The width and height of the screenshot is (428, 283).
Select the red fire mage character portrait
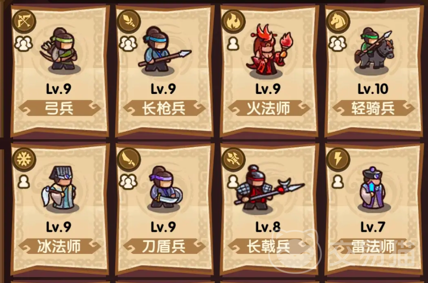point(269,50)
